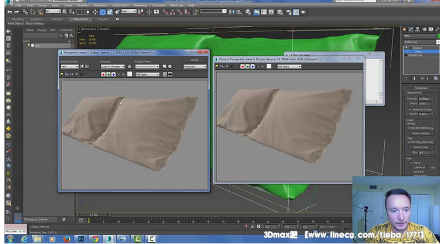Enable the Luminance Center checkbox
The height and width of the screenshot is (244, 440).
(x=409, y=109)
